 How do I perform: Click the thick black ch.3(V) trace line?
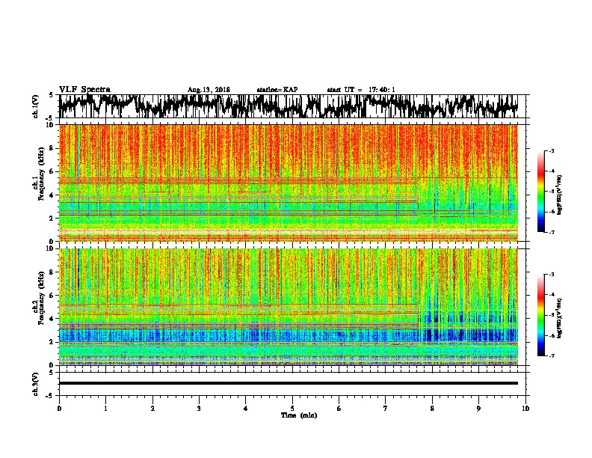[289, 383]
